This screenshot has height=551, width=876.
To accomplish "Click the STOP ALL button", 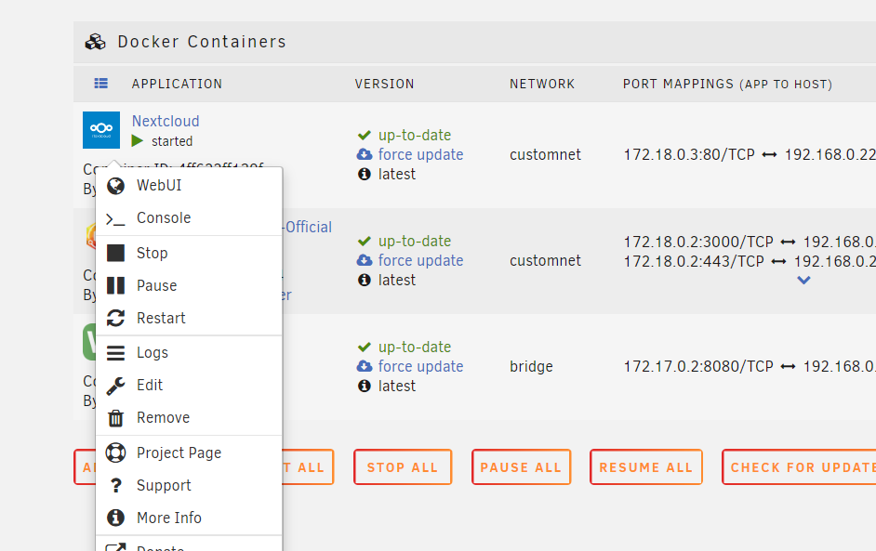I will click(x=403, y=467).
